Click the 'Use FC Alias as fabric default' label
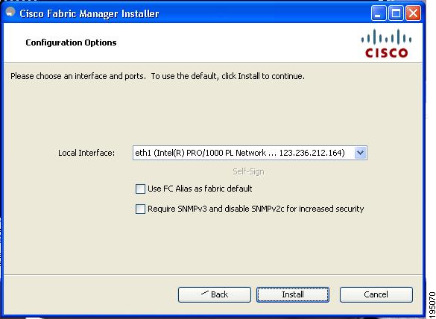Screen dimensions: 436x319 (200, 189)
